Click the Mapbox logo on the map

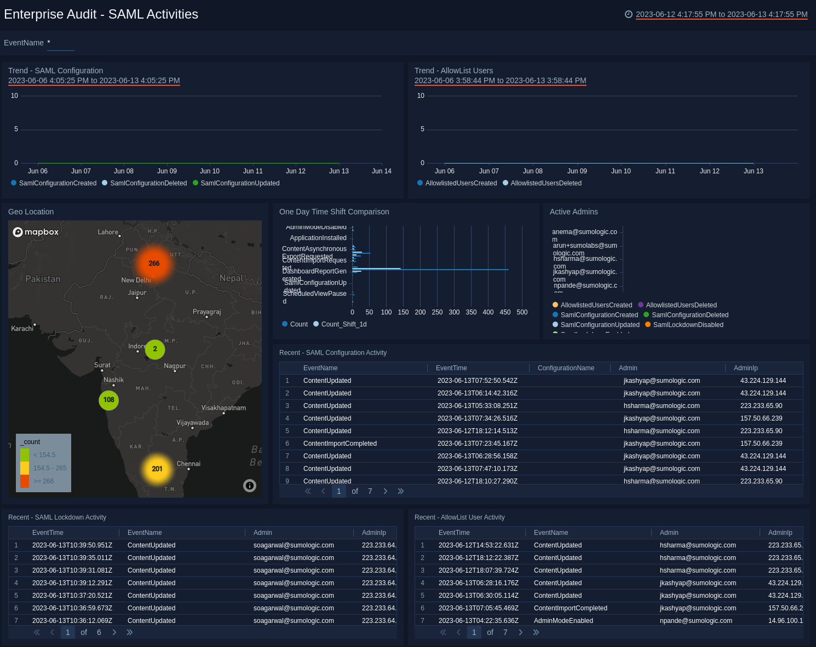(x=36, y=232)
